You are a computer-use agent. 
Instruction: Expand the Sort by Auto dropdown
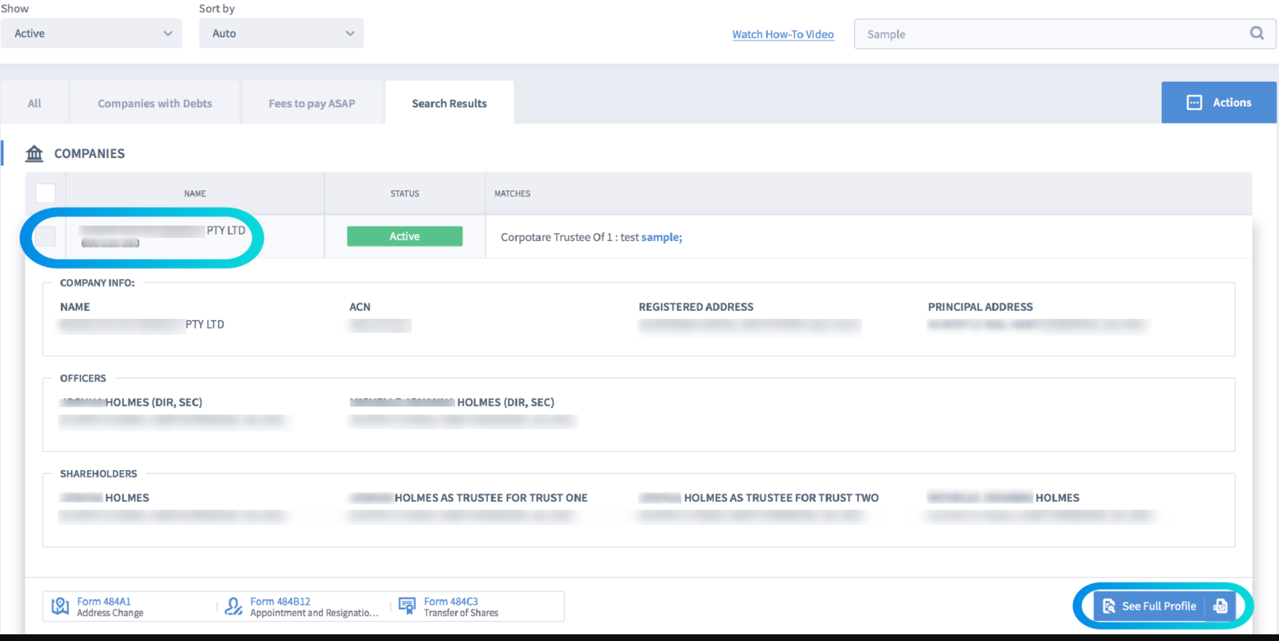coord(281,33)
